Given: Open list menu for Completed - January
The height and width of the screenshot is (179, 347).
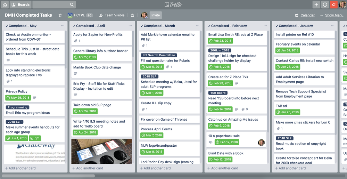Looking at the screenshot, I should coord(333,26).
